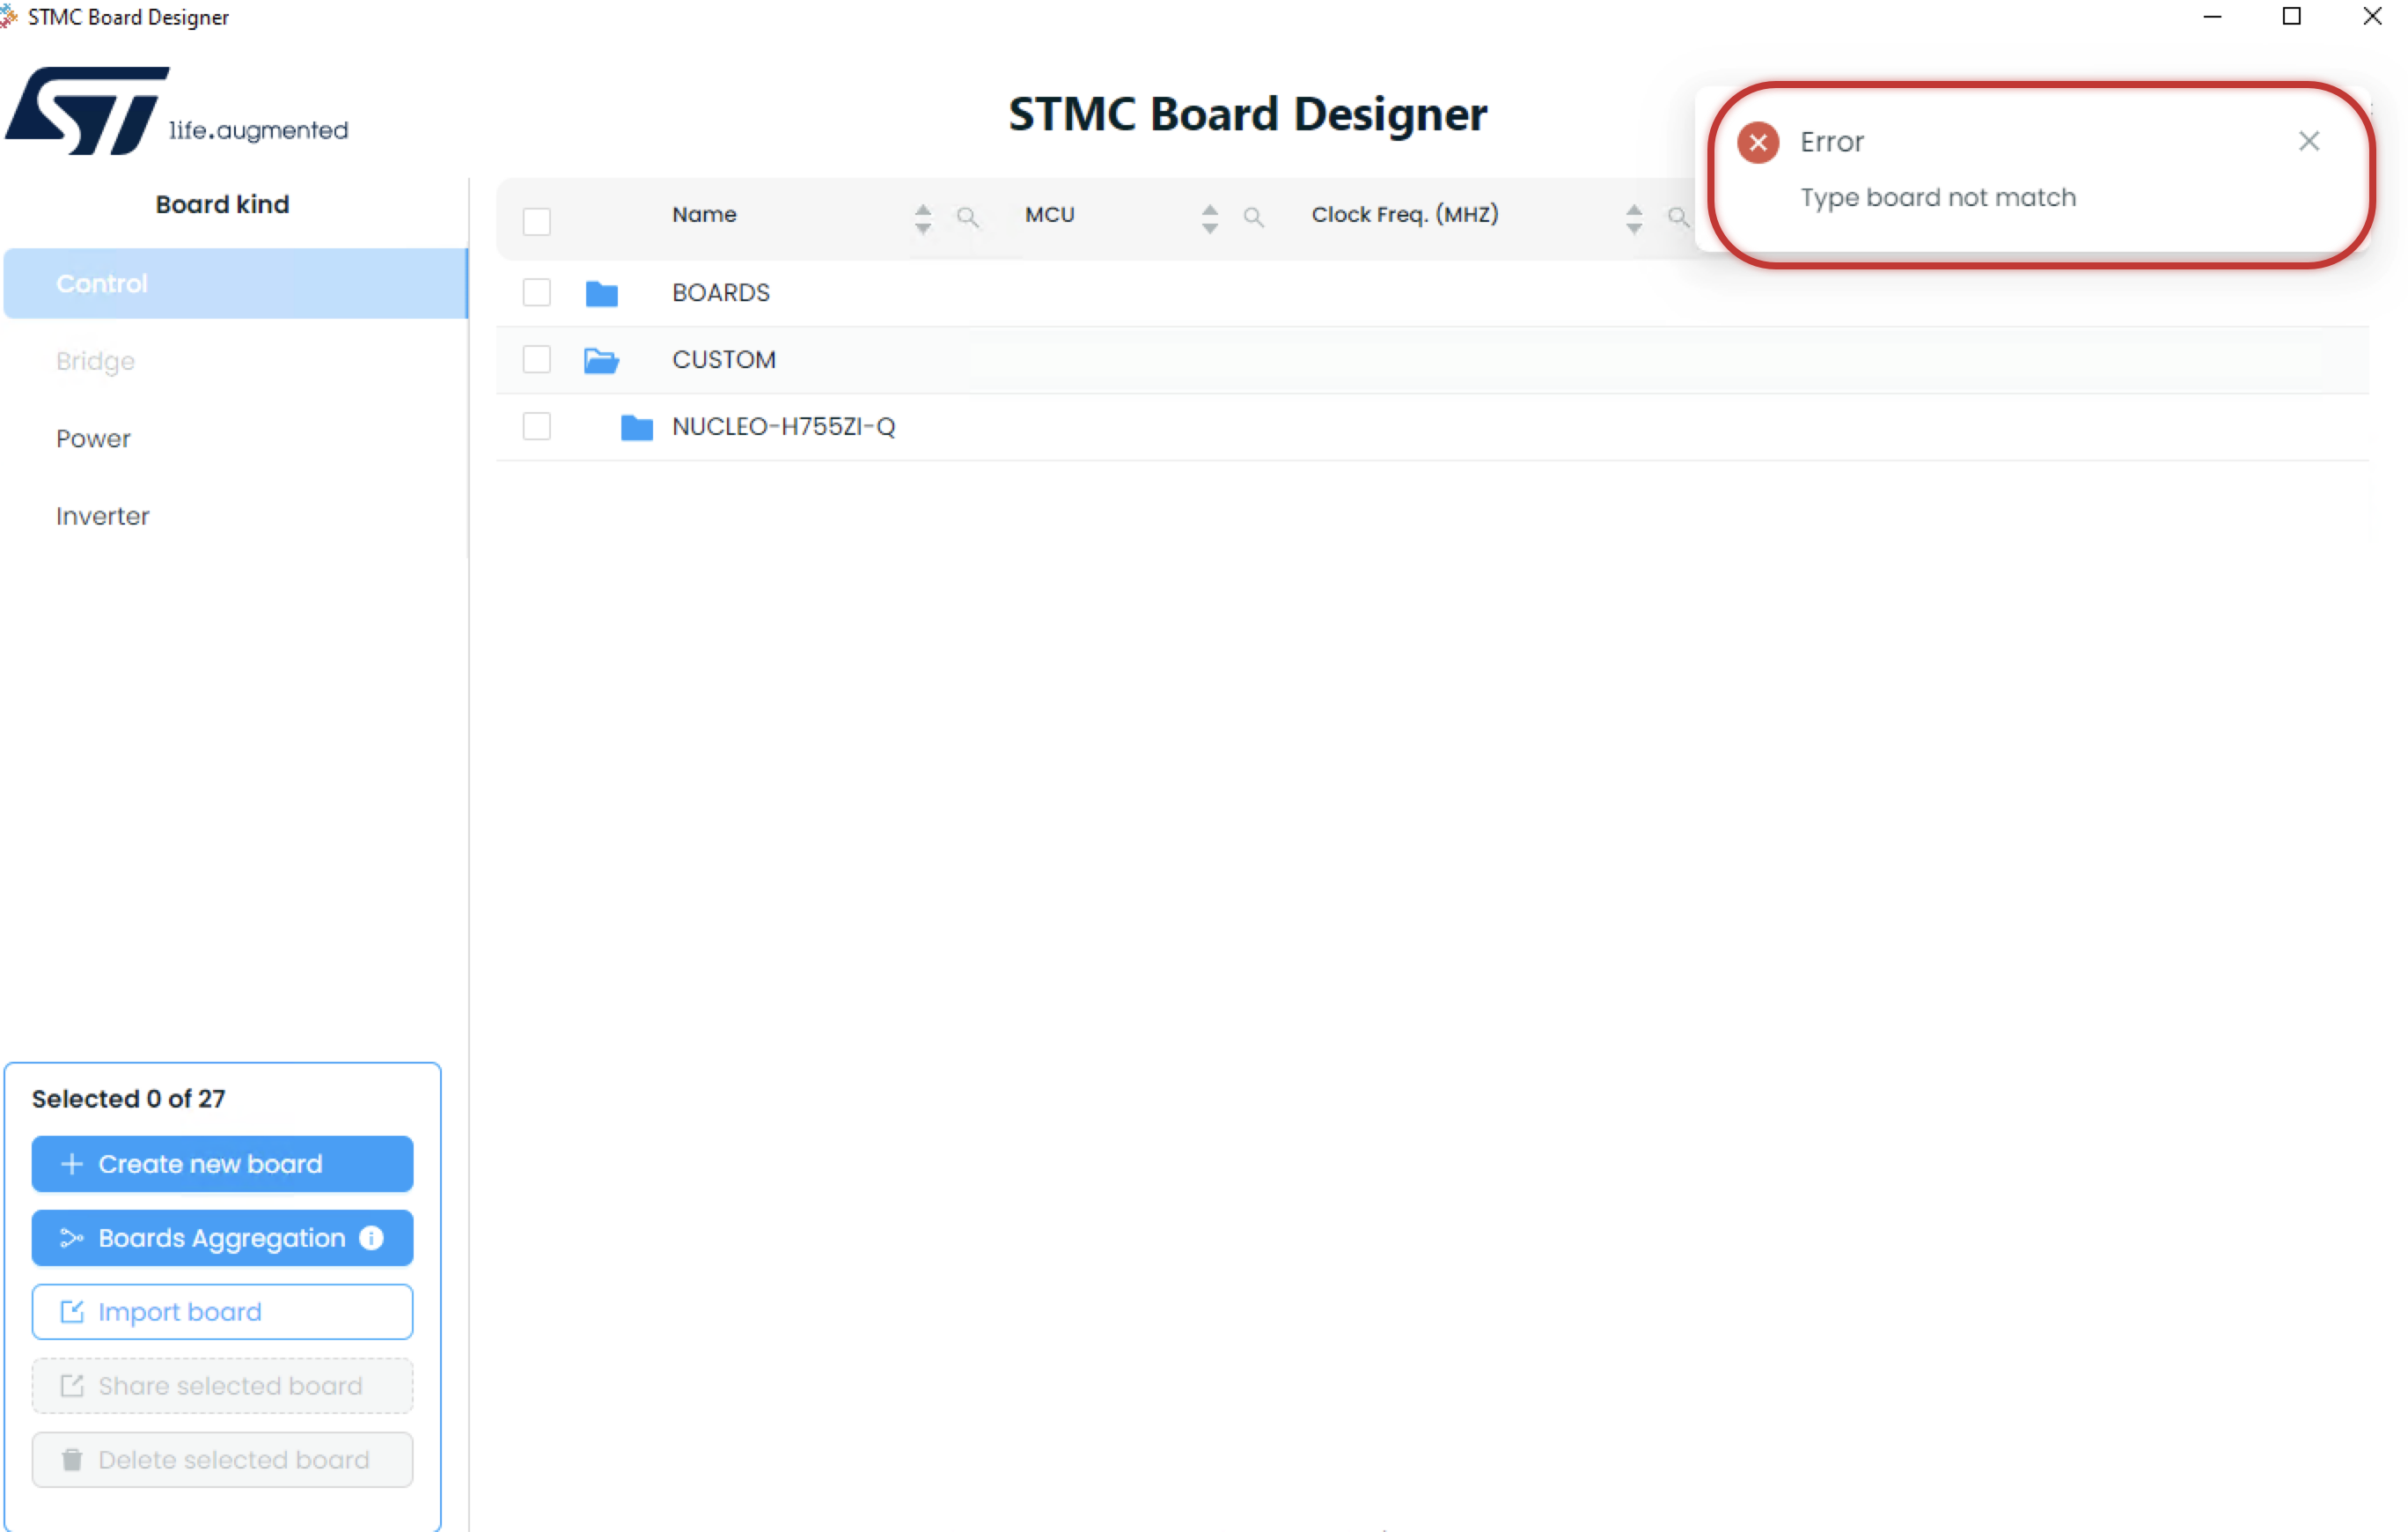This screenshot has width=2408, height=1532.
Task: Open search for the Clock Freq column
Action: pos(1679,216)
